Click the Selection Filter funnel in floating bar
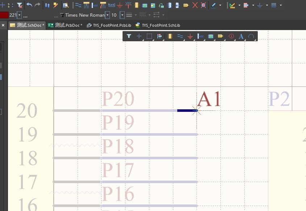Image resolution: width=306 pixels, height=211 pixels. 129,36
